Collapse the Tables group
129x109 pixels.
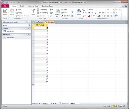[x=29, y=29]
